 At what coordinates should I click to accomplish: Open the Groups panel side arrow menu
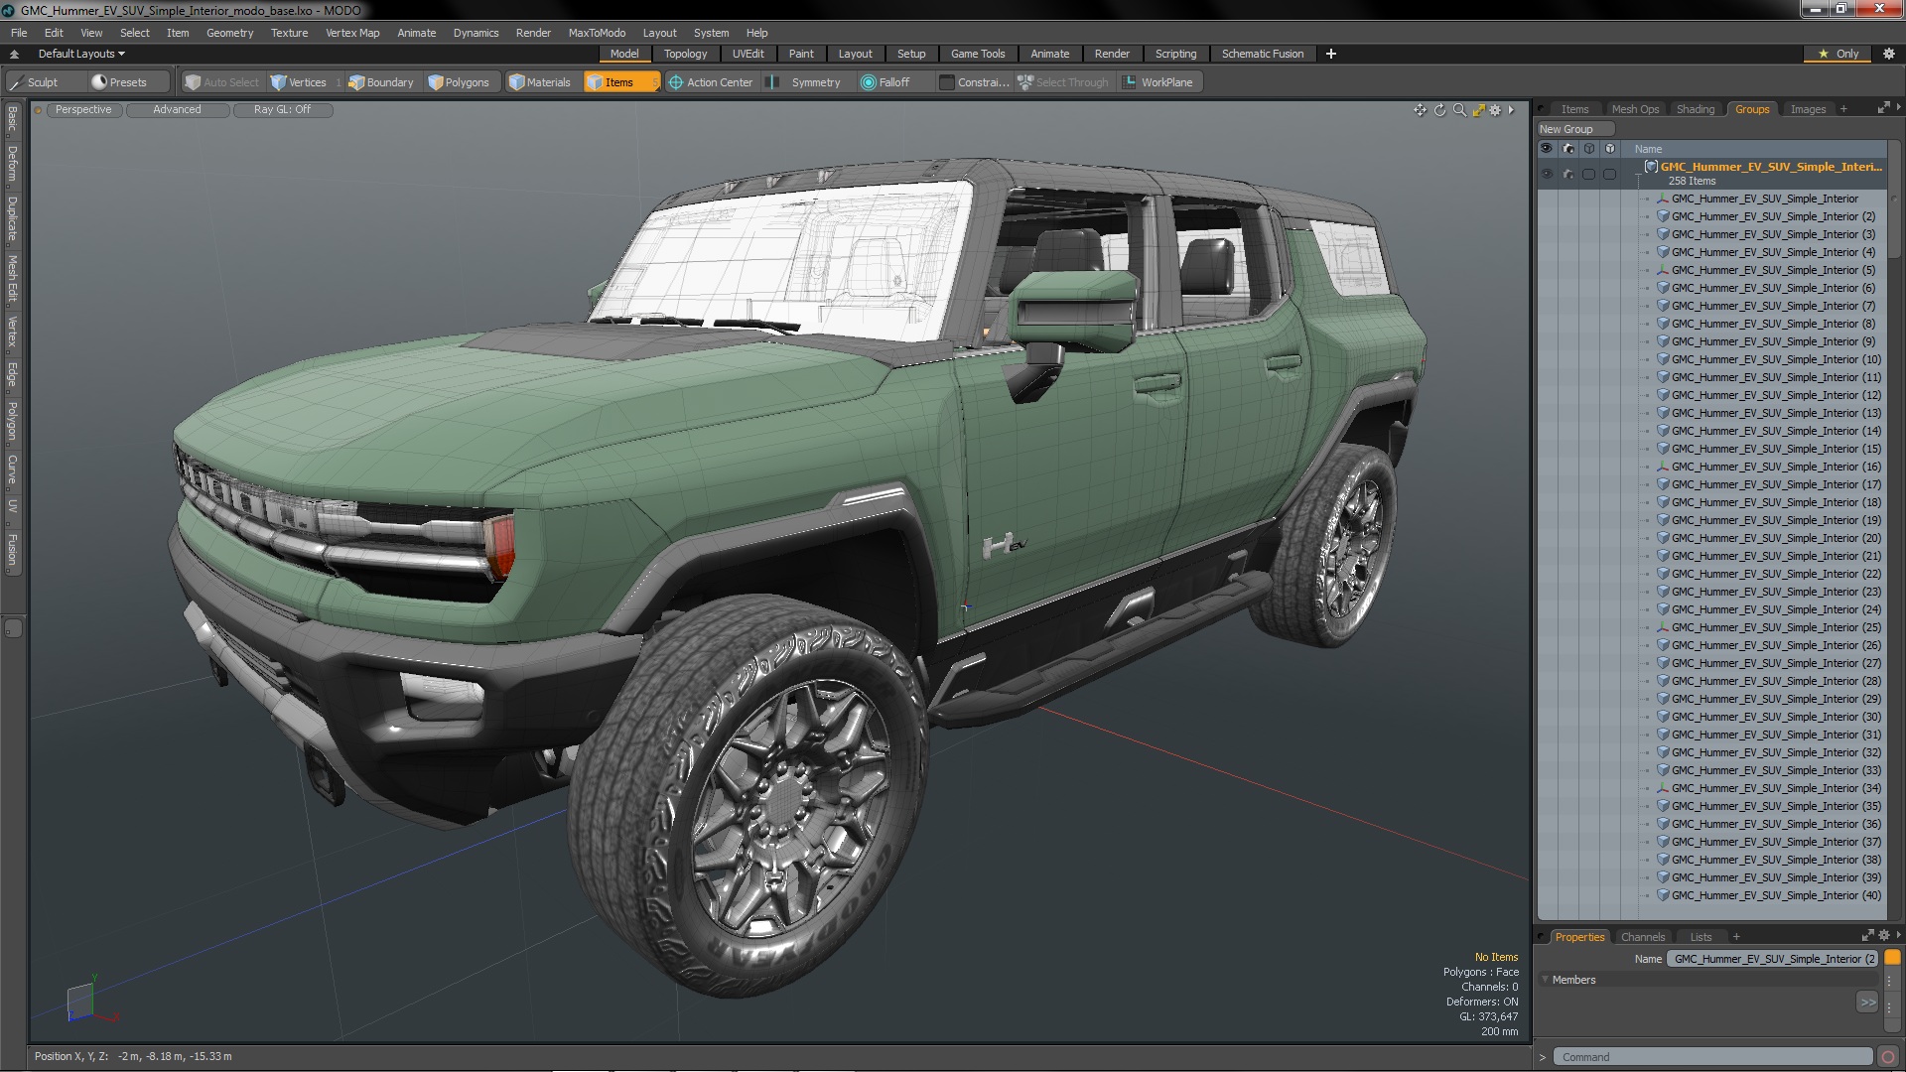click(1898, 107)
